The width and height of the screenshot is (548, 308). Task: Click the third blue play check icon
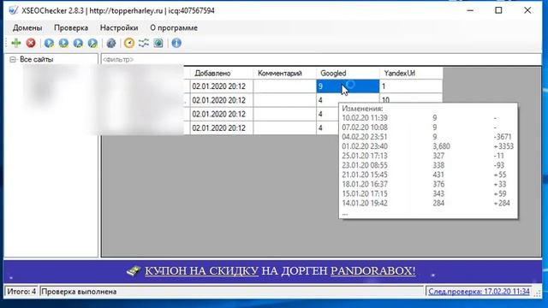tap(78, 43)
